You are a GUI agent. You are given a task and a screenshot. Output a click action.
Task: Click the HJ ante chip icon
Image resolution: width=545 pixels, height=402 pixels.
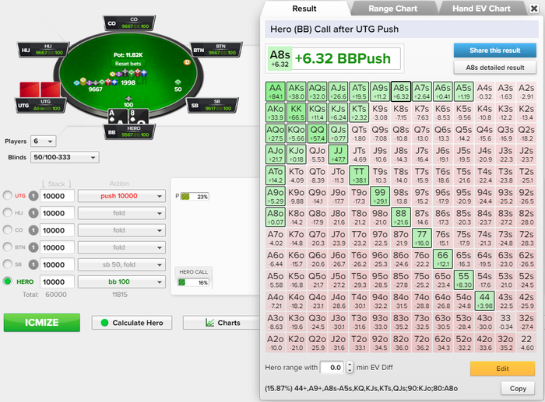coord(33,213)
